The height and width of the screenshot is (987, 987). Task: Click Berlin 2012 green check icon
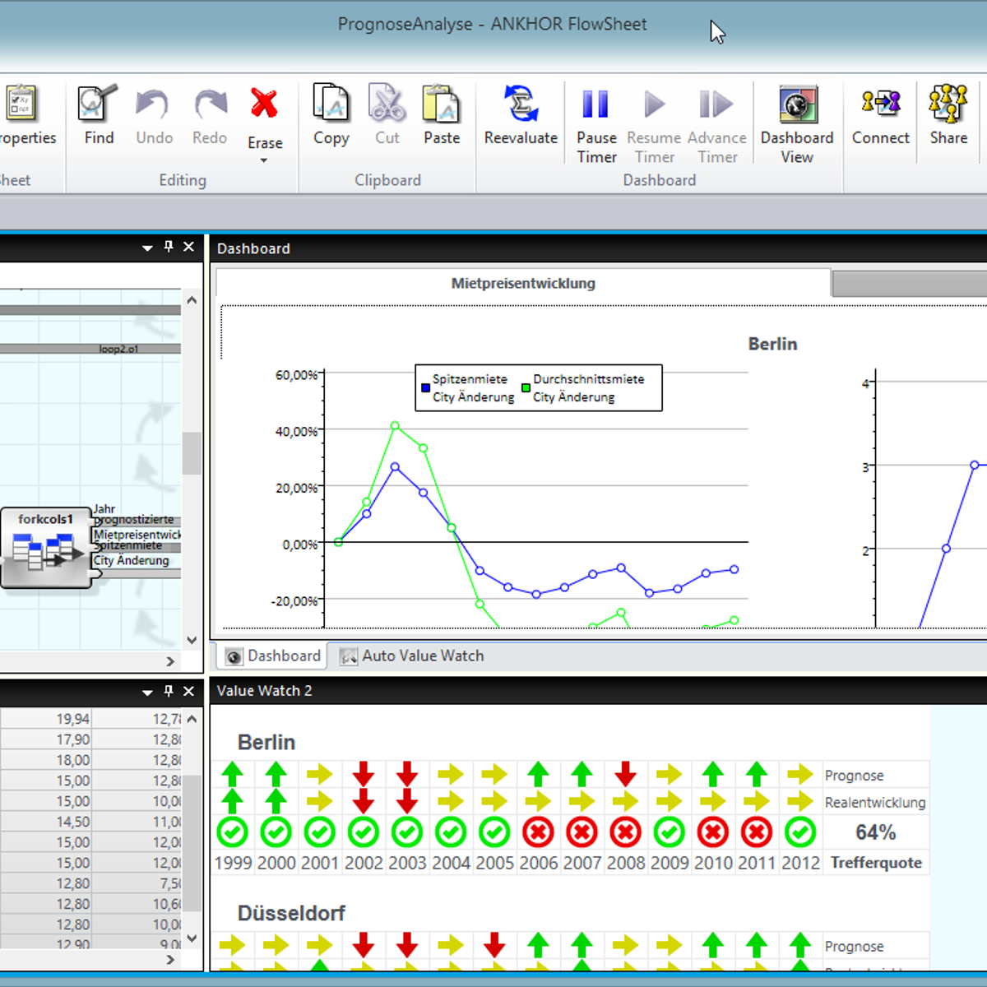(x=799, y=832)
